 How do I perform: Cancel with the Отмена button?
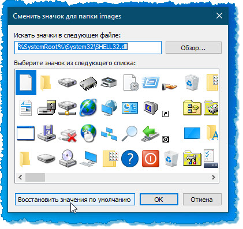click(x=202, y=200)
